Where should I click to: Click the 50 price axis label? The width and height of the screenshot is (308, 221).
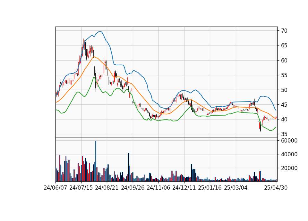pos(284,90)
